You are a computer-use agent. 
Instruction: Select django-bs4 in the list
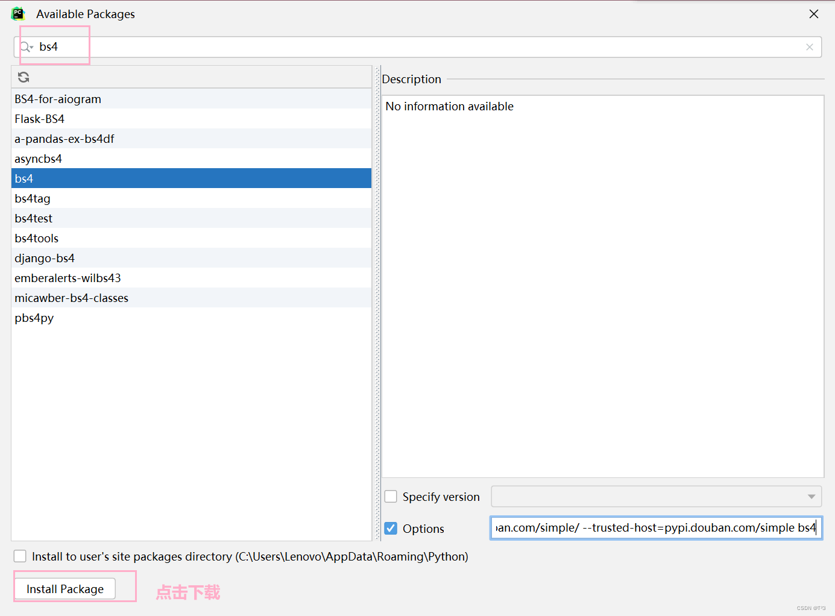click(x=191, y=258)
